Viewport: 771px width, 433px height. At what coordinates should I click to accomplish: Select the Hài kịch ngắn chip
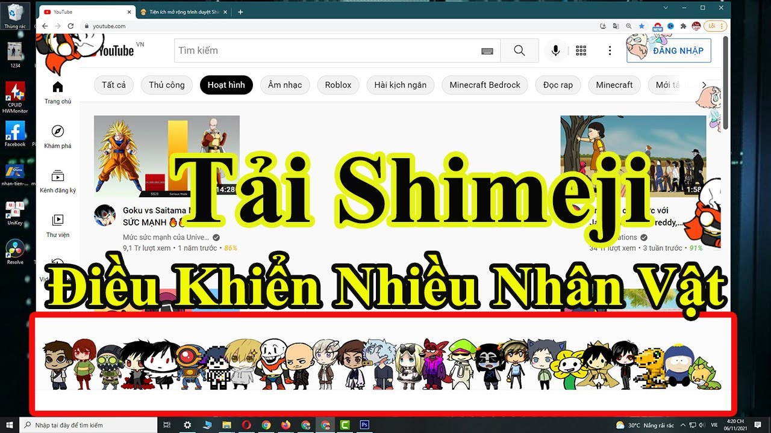400,85
